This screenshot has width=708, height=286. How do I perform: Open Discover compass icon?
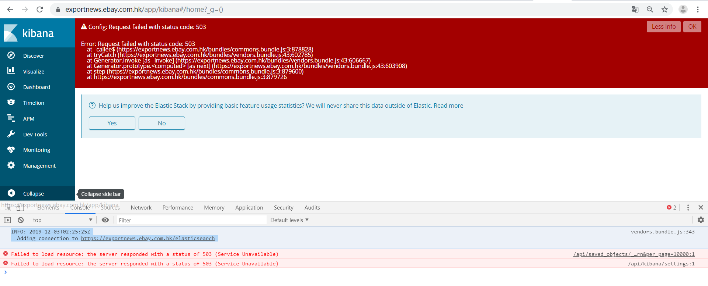coord(11,56)
